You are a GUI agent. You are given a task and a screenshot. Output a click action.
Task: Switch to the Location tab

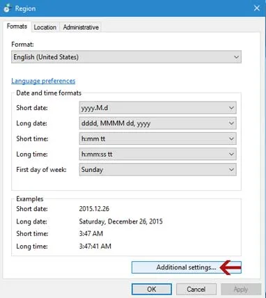(x=45, y=27)
